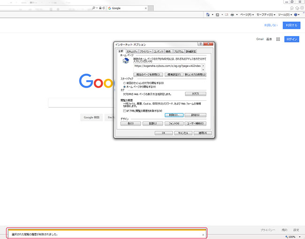Click the new tab button beside Google tab
The image size is (305, 239).
151,8
